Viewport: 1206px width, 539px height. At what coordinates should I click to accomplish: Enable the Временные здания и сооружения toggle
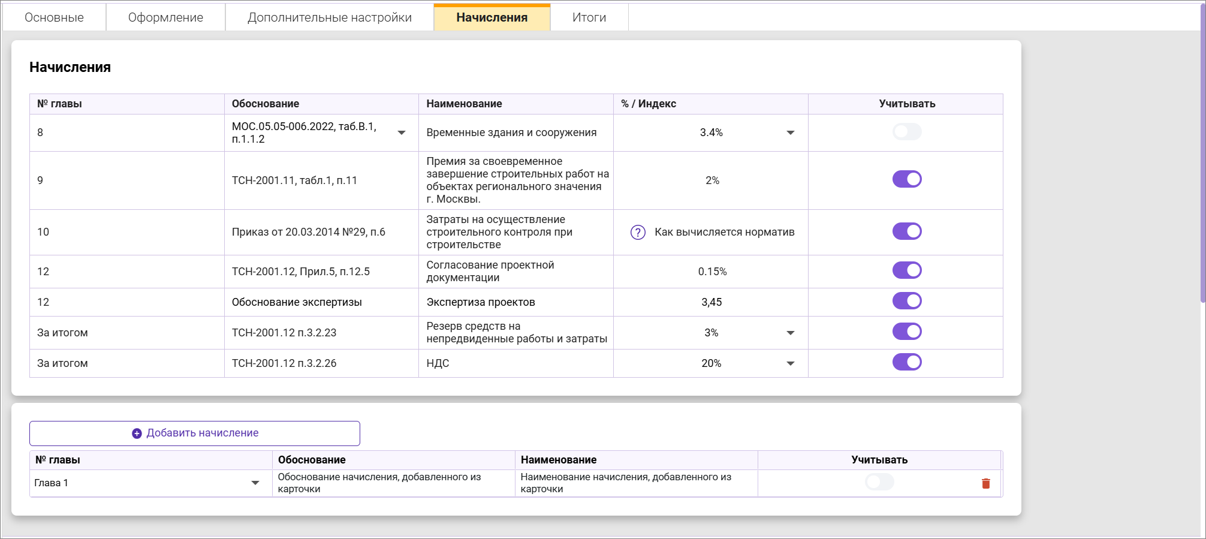tap(906, 132)
